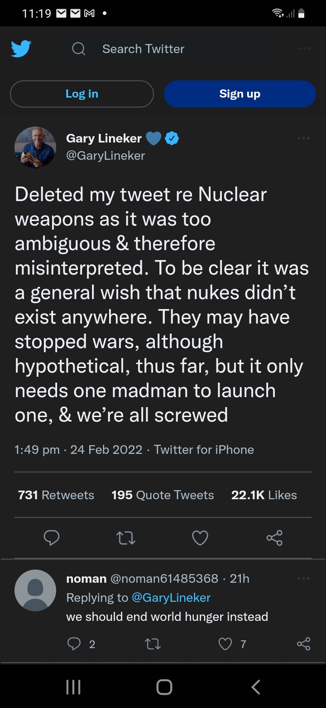The height and width of the screenshot is (708, 326).
Task: Tap Android back navigation button
Action: pyautogui.click(x=256, y=687)
